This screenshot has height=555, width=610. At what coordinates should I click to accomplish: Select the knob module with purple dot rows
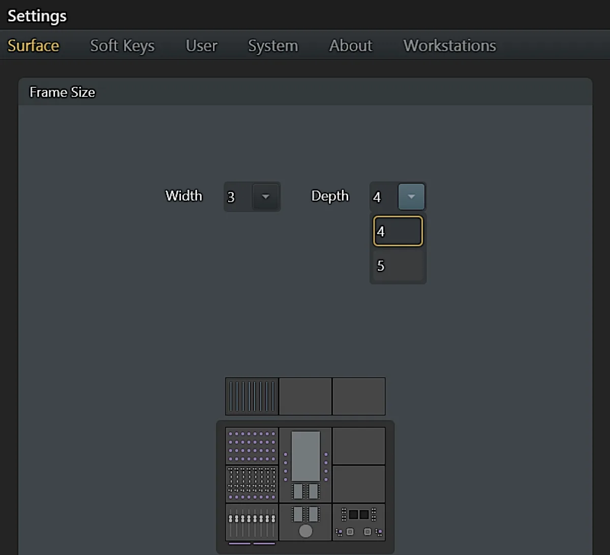(x=252, y=446)
